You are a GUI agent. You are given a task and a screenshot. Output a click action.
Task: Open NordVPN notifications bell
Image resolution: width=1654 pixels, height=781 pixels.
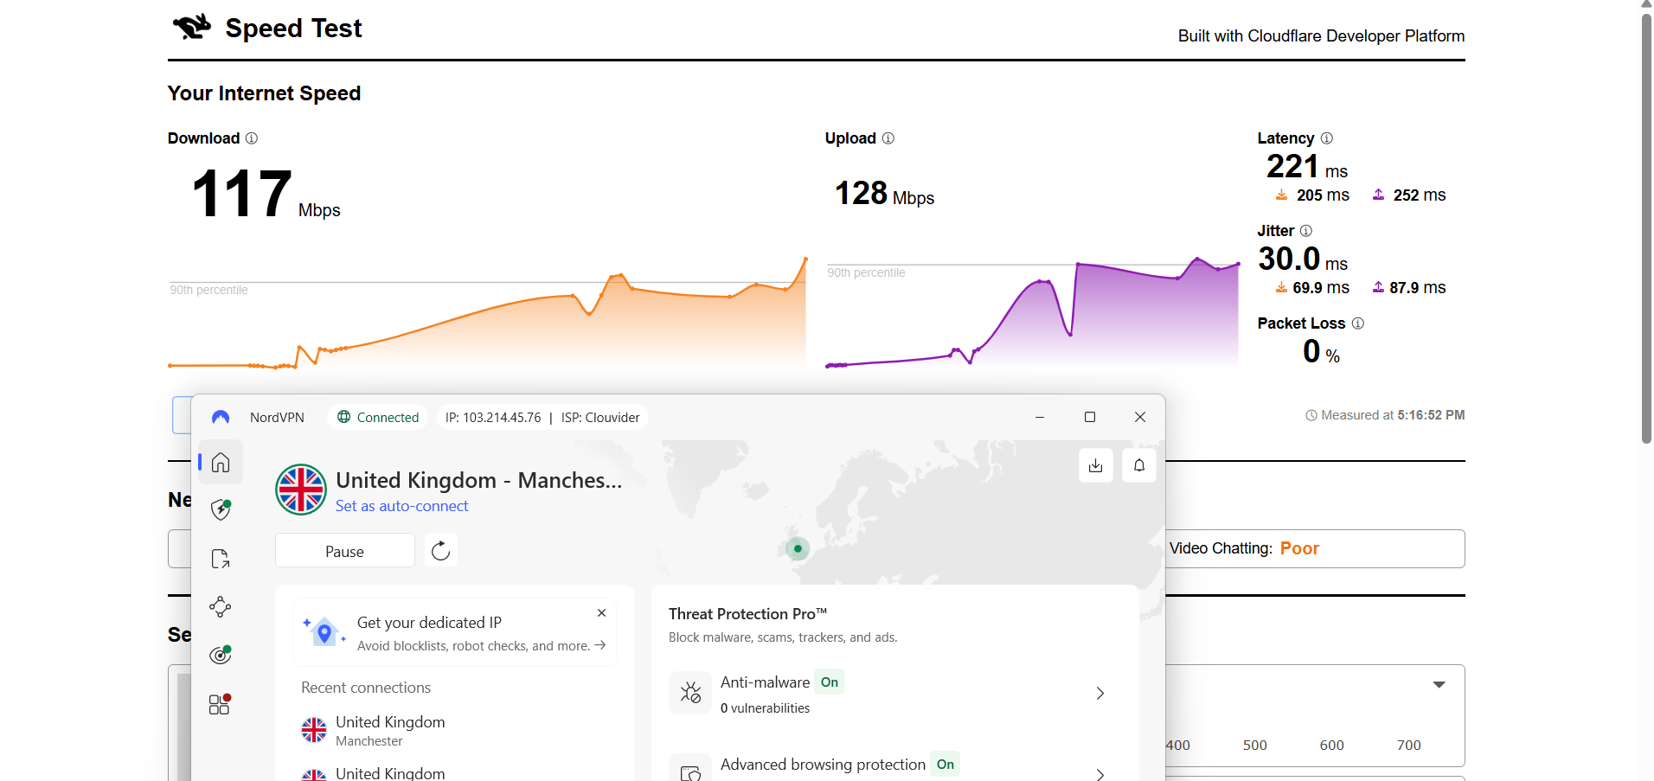tap(1138, 465)
